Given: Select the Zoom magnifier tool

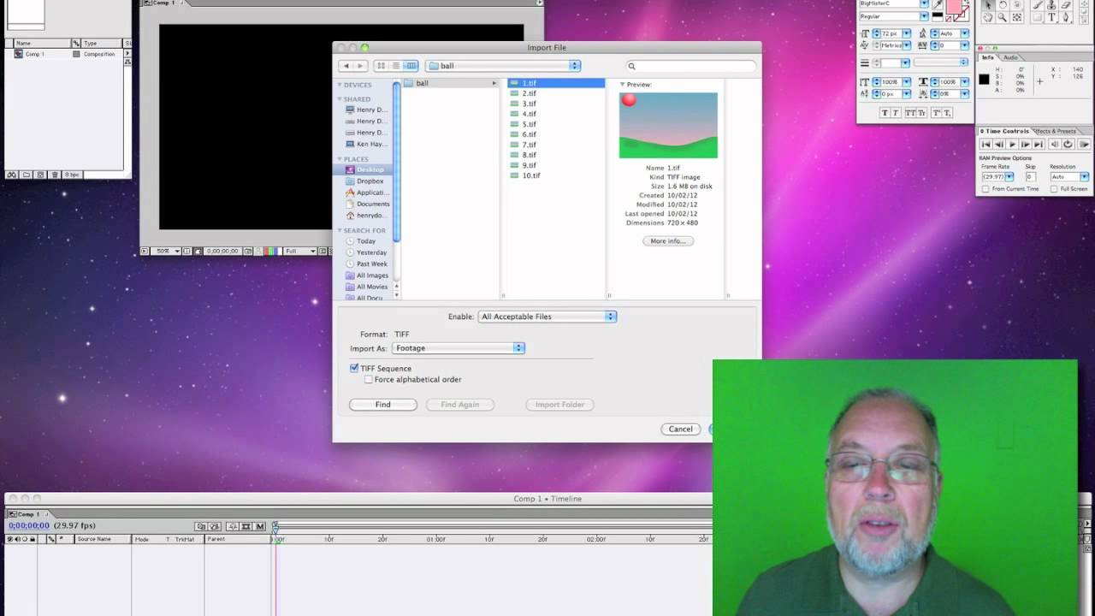Looking at the screenshot, I should click(1003, 17).
